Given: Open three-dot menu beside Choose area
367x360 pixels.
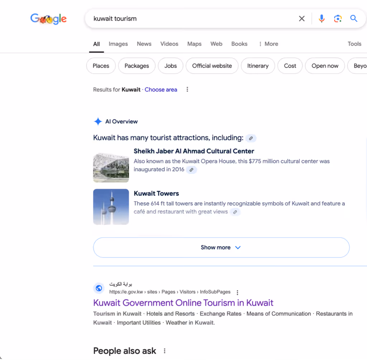Looking at the screenshot, I should tap(187, 89).
